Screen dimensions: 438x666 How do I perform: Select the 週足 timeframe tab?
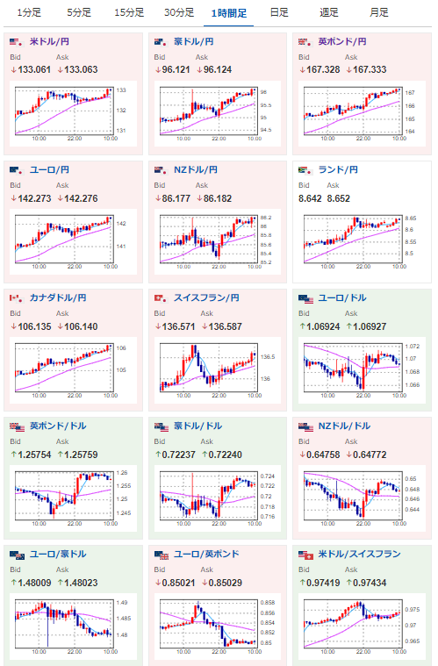[329, 13]
